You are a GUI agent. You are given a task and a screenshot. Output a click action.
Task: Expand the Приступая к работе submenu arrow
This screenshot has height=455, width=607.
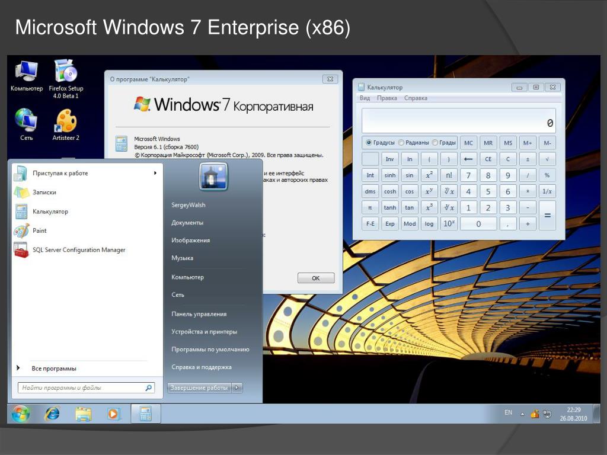tap(155, 173)
